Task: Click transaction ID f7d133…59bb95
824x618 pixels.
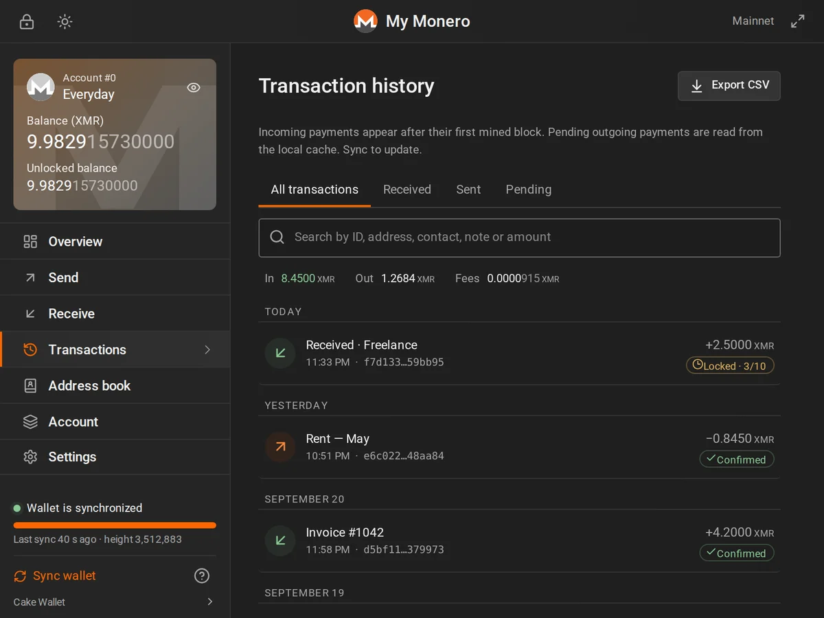Action: tap(404, 362)
